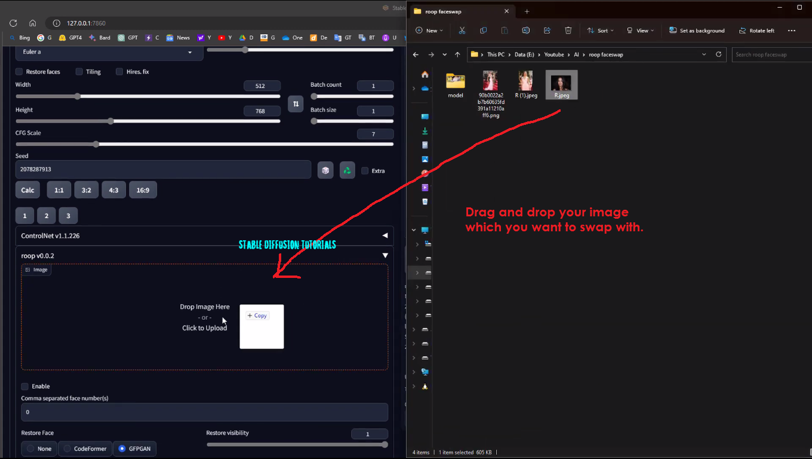
Task: Click the Copy icon in File Explorer toolbar
Action: click(x=483, y=30)
